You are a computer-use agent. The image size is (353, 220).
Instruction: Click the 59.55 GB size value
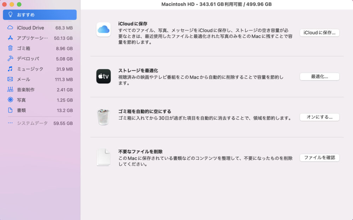tap(63, 123)
